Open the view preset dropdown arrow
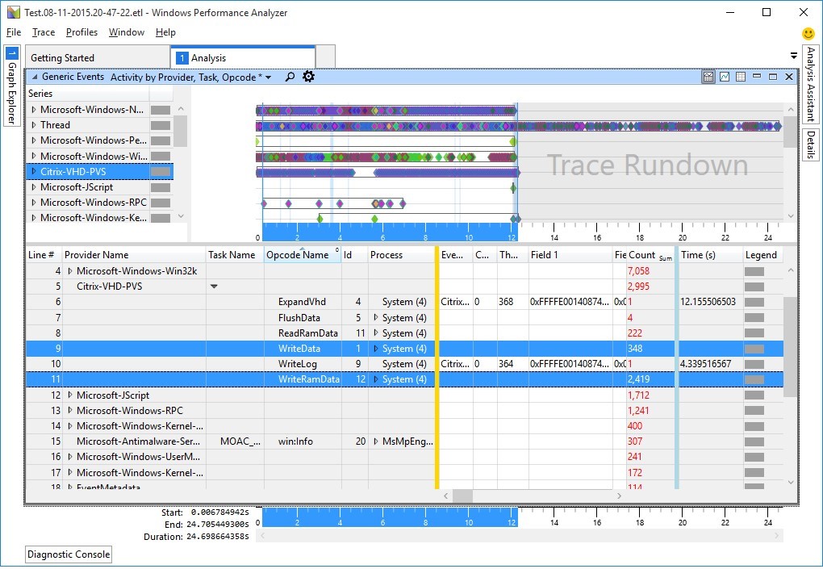The image size is (823, 569). point(268,77)
